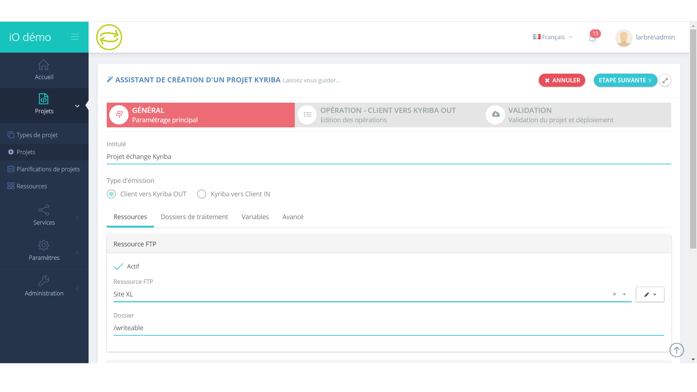Click the iO démo brand title
The width and height of the screenshot is (697, 392).
30,37
